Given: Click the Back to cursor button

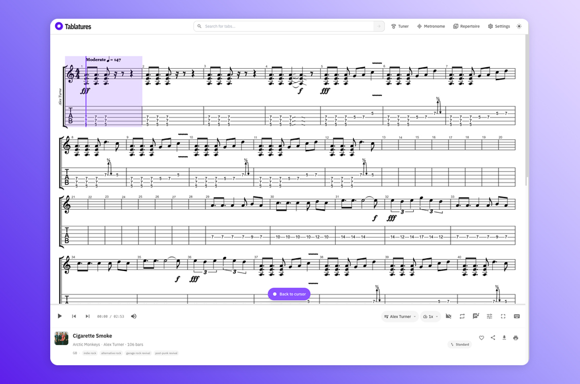Looking at the screenshot, I should pyautogui.click(x=289, y=294).
